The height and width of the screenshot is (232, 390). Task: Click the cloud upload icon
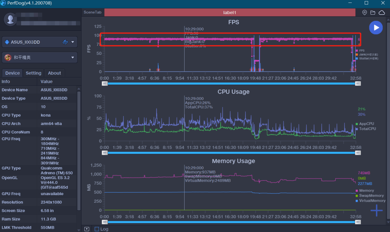click(382, 13)
